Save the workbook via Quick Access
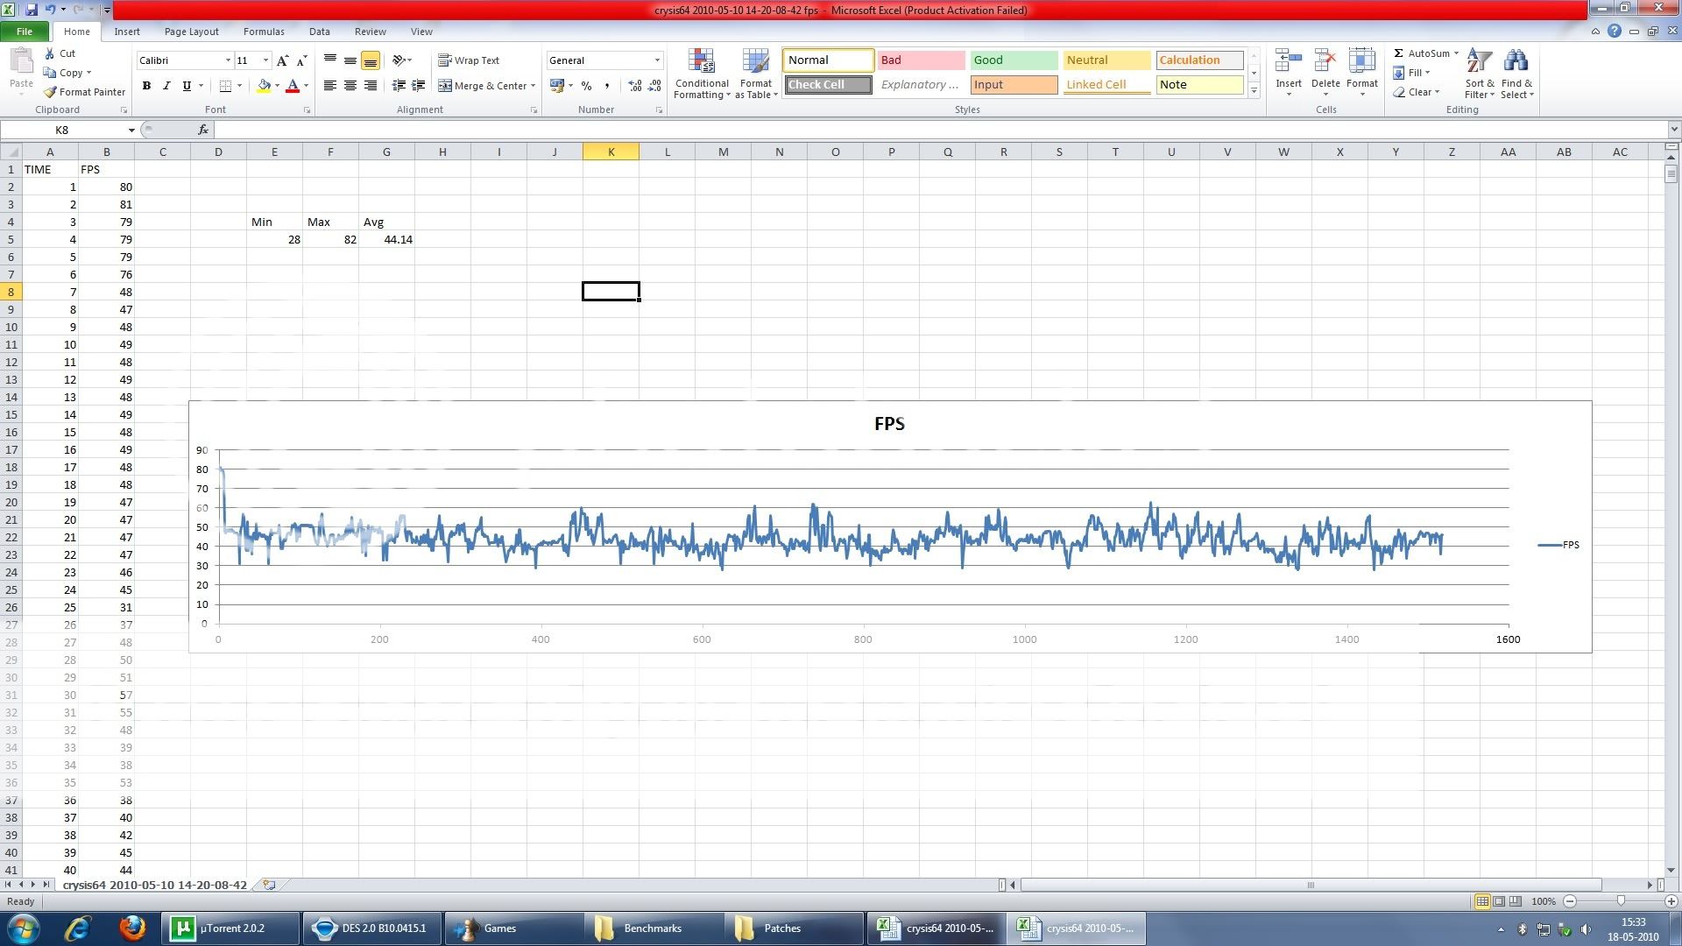The image size is (1682, 946). (32, 10)
